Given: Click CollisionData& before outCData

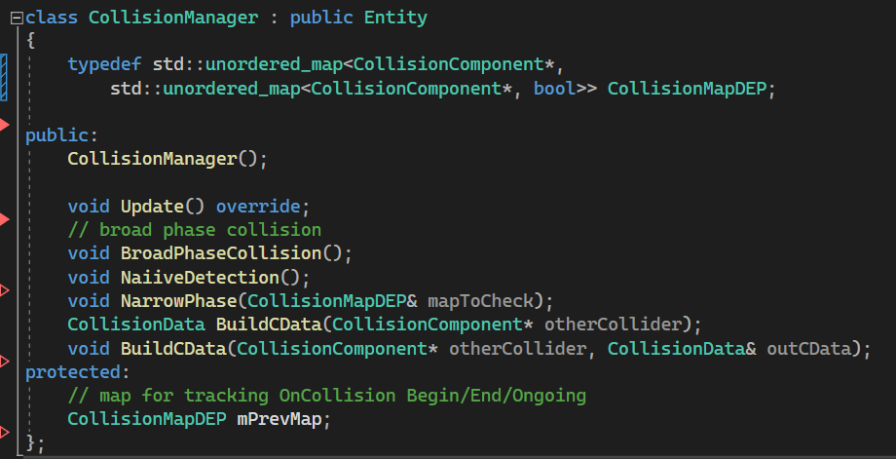Looking at the screenshot, I should point(682,348).
